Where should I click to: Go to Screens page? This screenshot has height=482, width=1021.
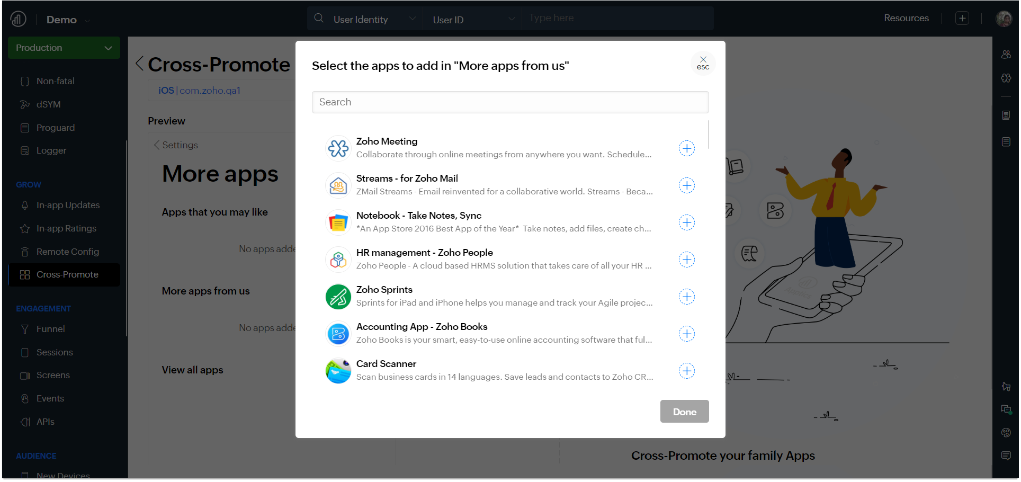point(53,375)
